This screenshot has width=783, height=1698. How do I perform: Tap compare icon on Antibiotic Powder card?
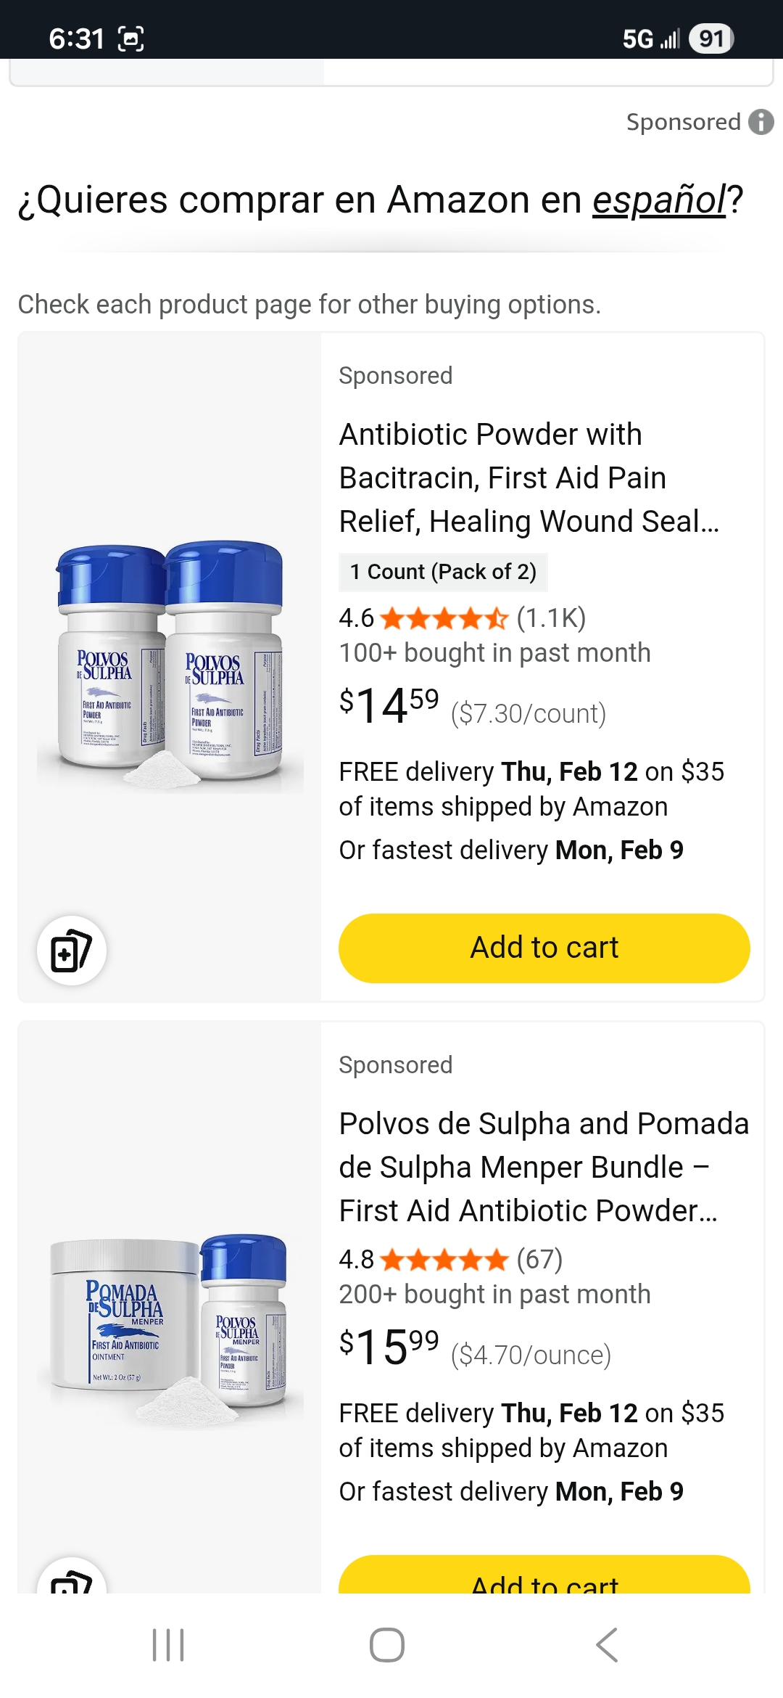tap(72, 951)
